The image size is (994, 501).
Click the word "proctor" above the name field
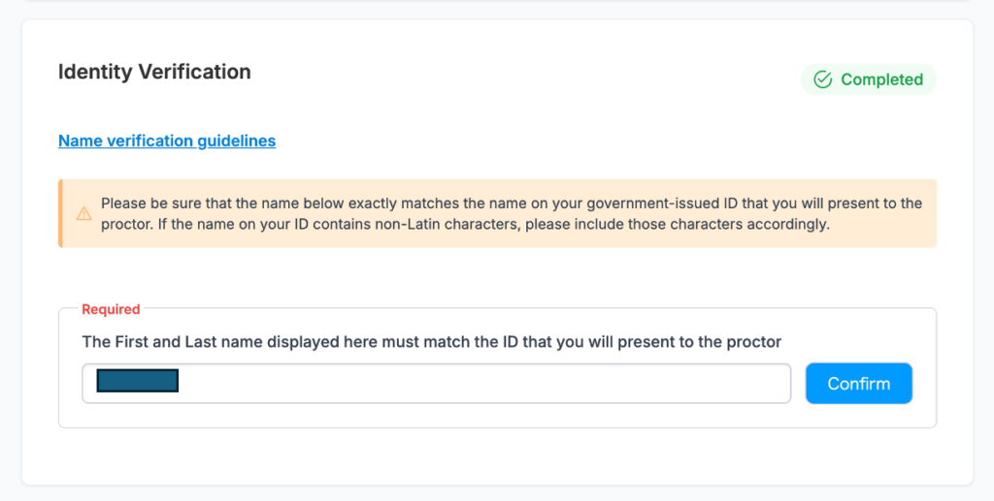[754, 341]
